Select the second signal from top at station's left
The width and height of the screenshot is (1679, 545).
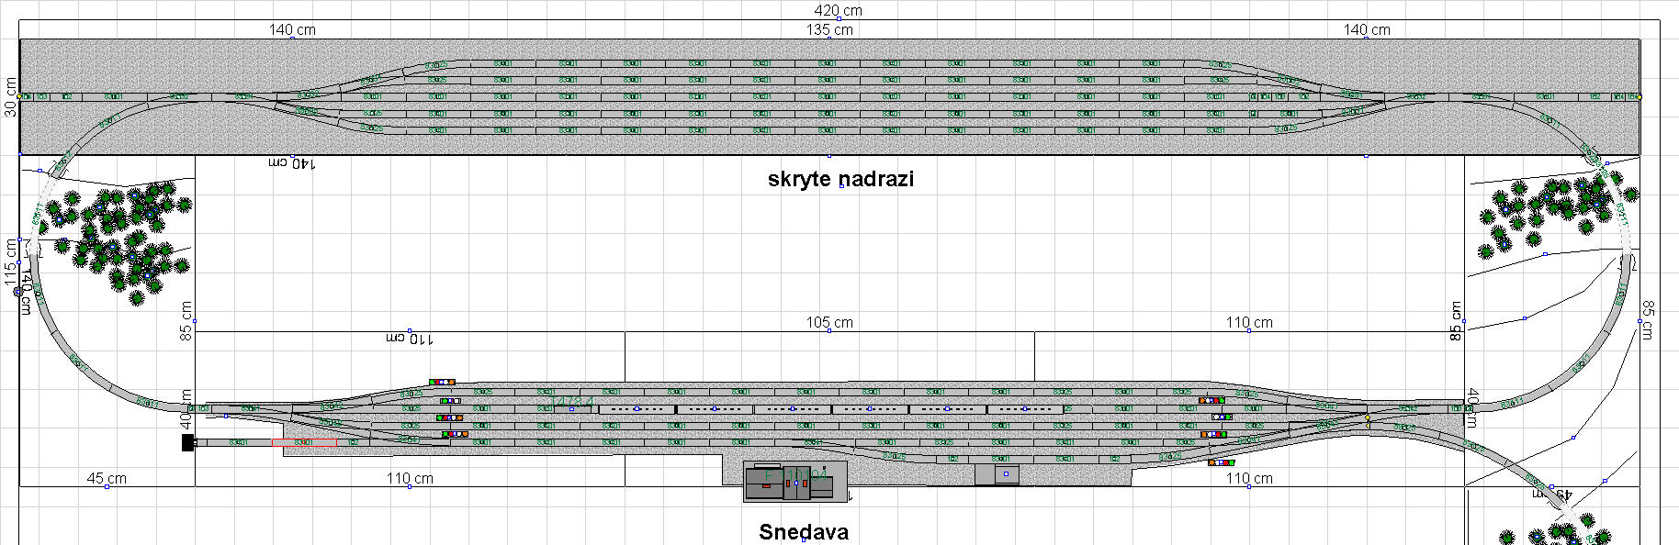coord(450,401)
